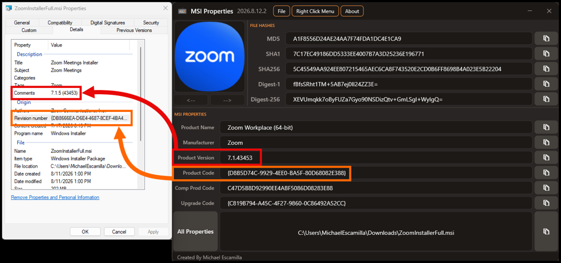Image resolution: width=561 pixels, height=263 pixels.
Task: Select the Revision number row
Action: point(73,118)
